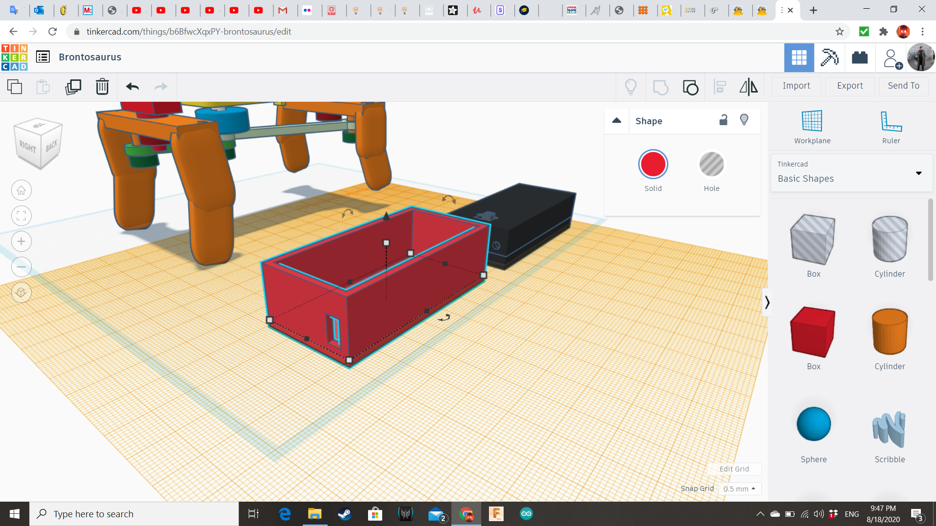This screenshot has width=936, height=526.
Task: Toggle the lock editing padlock
Action: click(723, 120)
